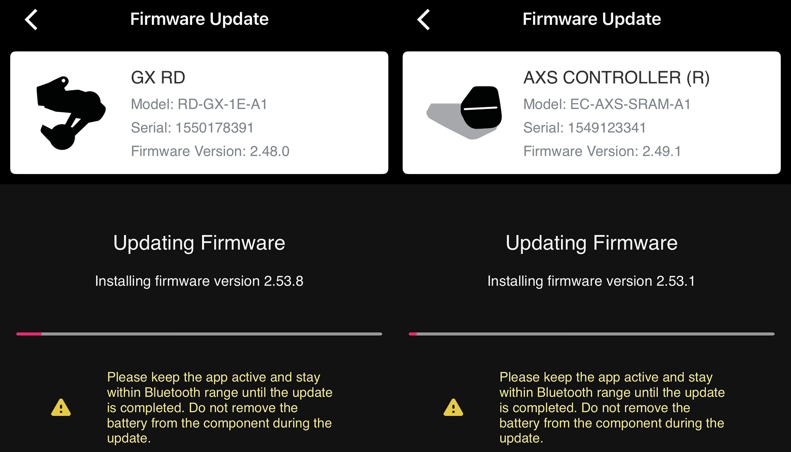Tap the right yellow warning triangle icon
The width and height of the screenshot is (791, 452).
click(453, 407)
